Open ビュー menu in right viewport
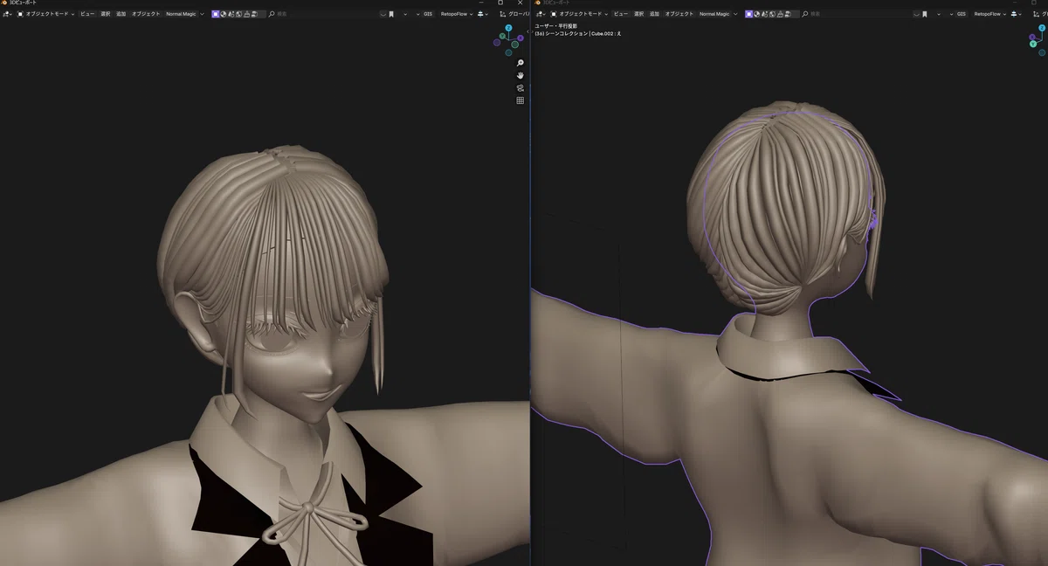The height and width of the screenshot is (566, 1048). coord(621,14)
